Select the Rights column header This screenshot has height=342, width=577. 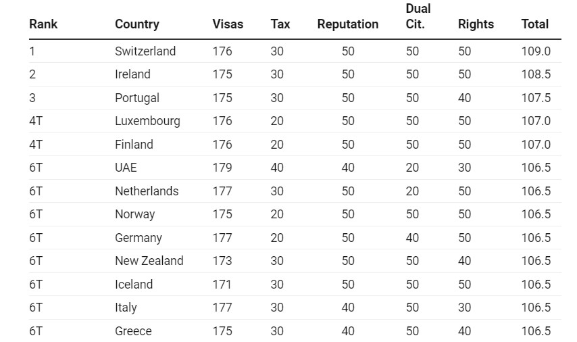(476, 24)
